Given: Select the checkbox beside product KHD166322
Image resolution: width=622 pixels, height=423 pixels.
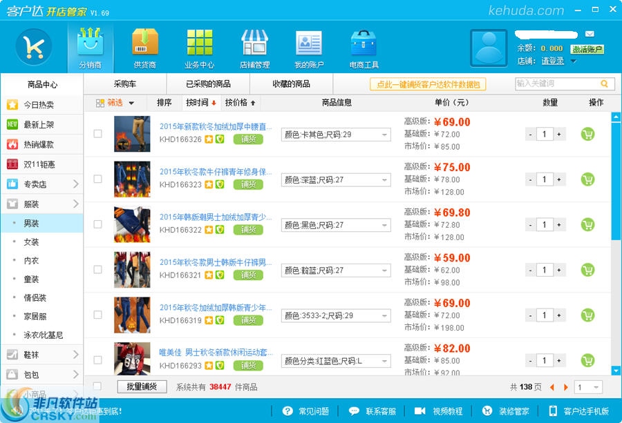Looking at the screenshot, I should [x=97, y=224].
